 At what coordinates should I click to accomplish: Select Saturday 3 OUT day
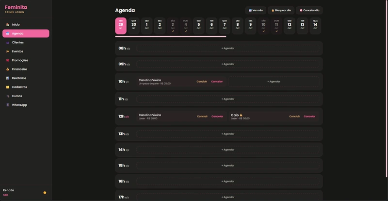[x=173, y=26]
